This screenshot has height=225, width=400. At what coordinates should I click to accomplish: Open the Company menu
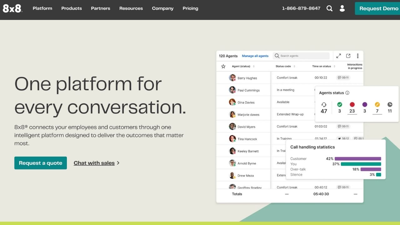pyautogui.click(x=162, y=8)
